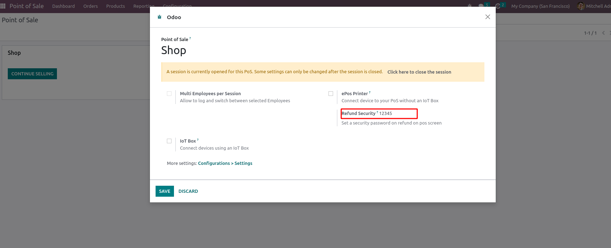Click the IoT Box help tooltip mark
611x248 pixels.
(198, 140)
